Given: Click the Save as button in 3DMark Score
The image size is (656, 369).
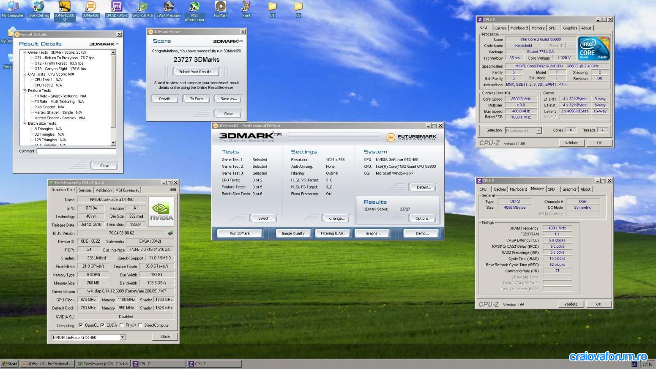Looking at the screenshot, I should click(229, 98).
